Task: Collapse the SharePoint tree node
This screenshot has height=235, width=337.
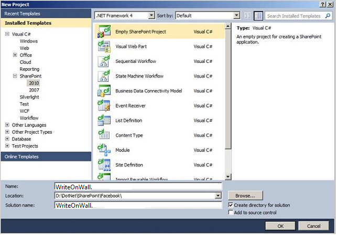Action: pyautogui.click(x=15, y=76)
